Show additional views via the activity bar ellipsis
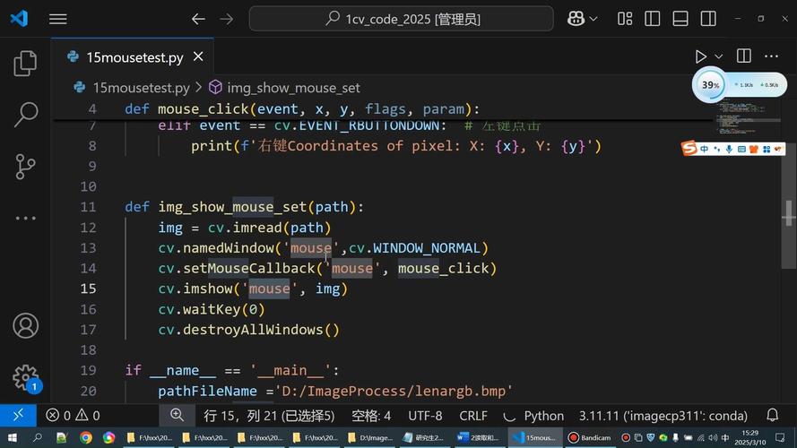797x448 pixels. (x=25, y=219)
